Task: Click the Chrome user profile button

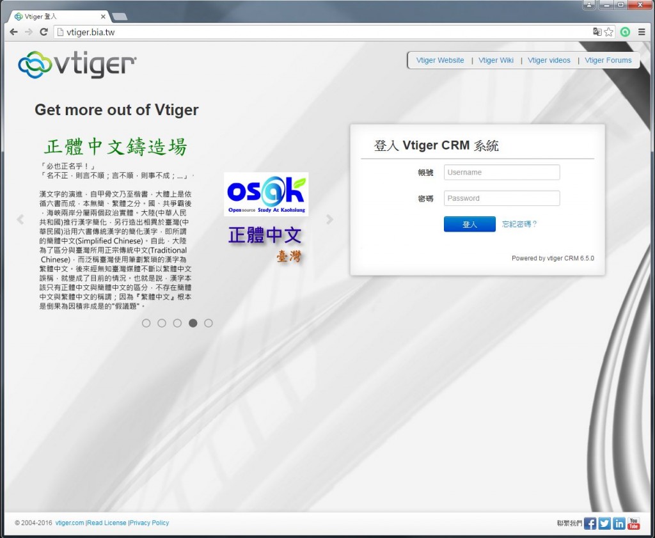Action: tap(589, 4)
